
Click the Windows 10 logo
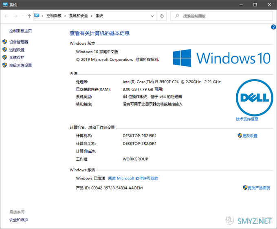point(222,58)
